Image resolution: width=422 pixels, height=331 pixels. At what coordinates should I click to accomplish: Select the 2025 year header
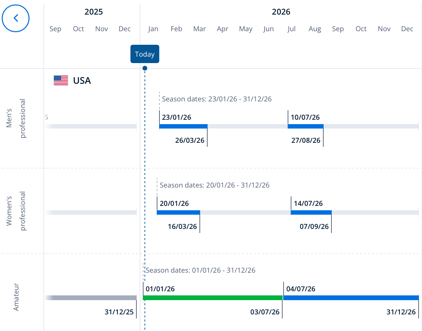click(94, 12)
